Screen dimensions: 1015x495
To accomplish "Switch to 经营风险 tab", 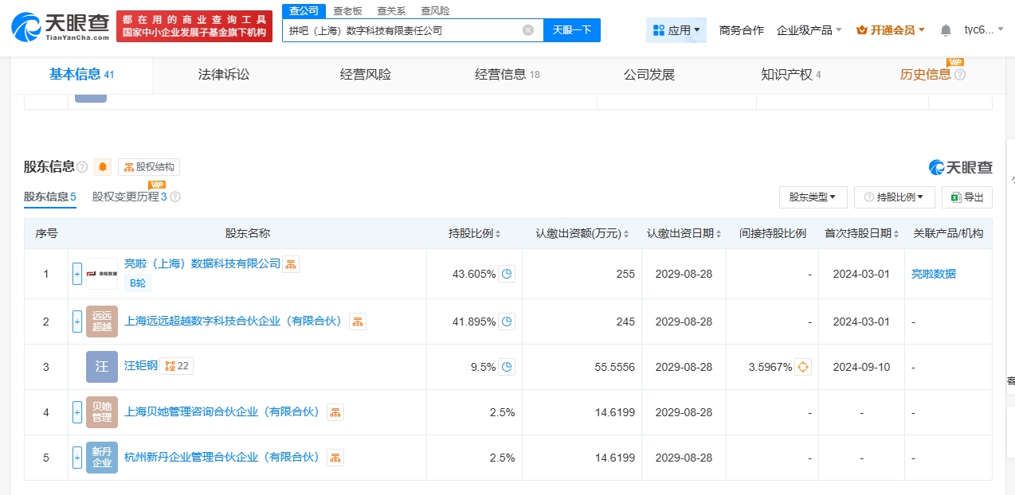I will point(366,75).
